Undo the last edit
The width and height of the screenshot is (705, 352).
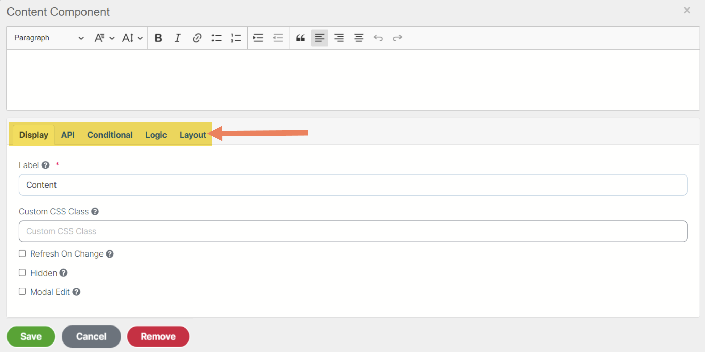(x=378, y=38)
